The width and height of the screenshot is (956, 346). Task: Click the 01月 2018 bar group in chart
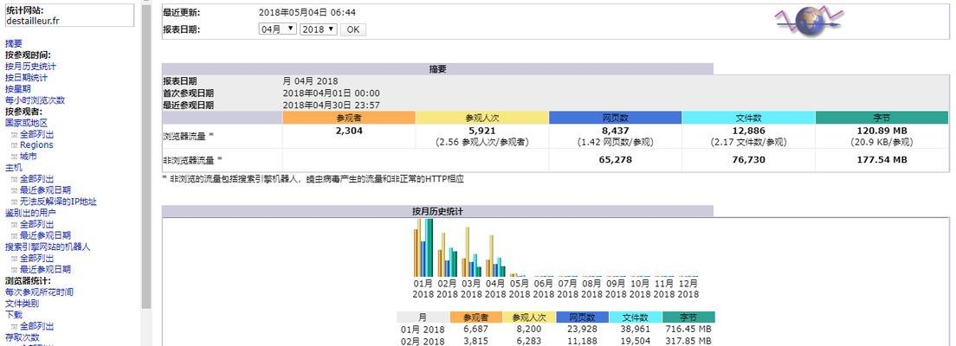(423, 248)
